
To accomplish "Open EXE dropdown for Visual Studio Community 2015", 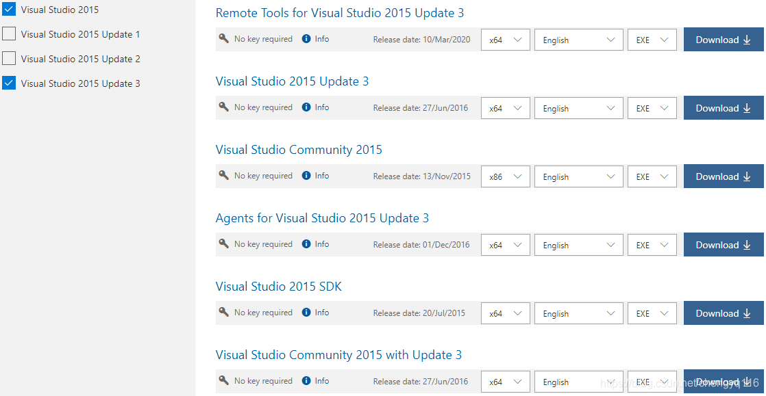I will pyautogui.click(x=652, y=176).
